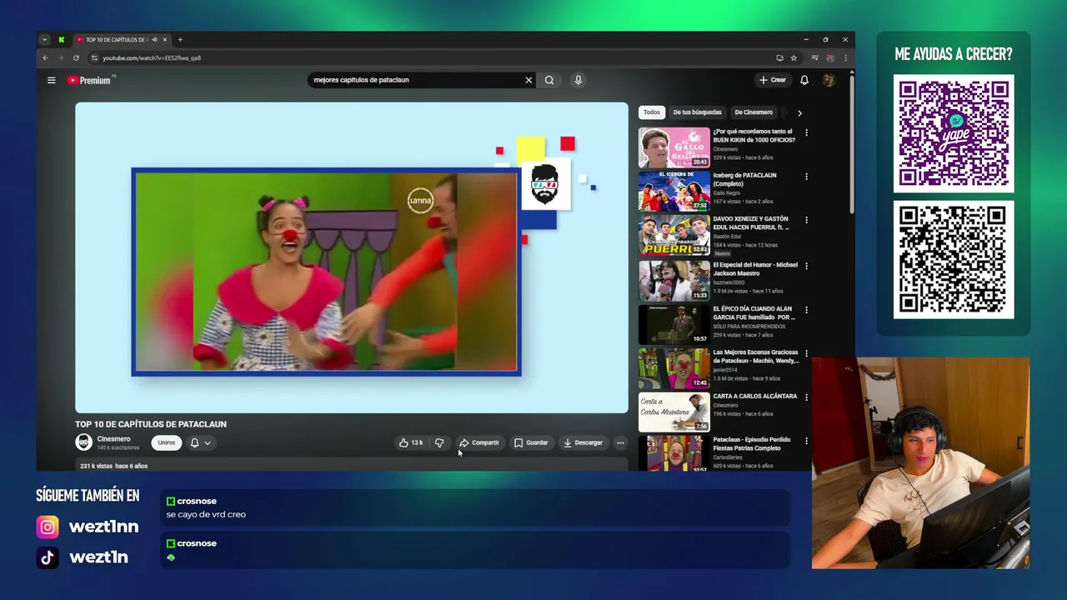Close the TOP 10 DE CAPÍTULOS tab
The image size is (1067, 600).
click(x=165, y=40)
